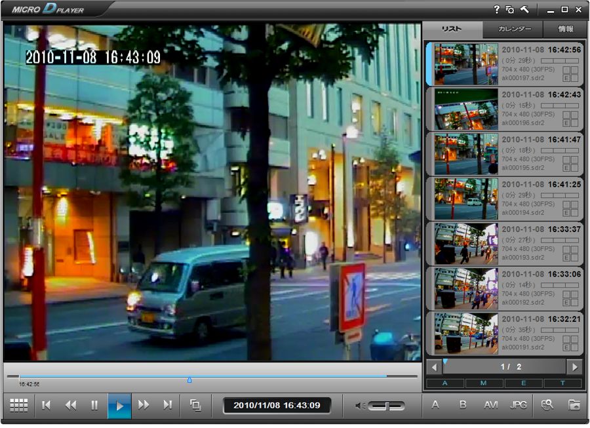Fast forward the video
Viewport: 590px width, 428px height.
144,405
